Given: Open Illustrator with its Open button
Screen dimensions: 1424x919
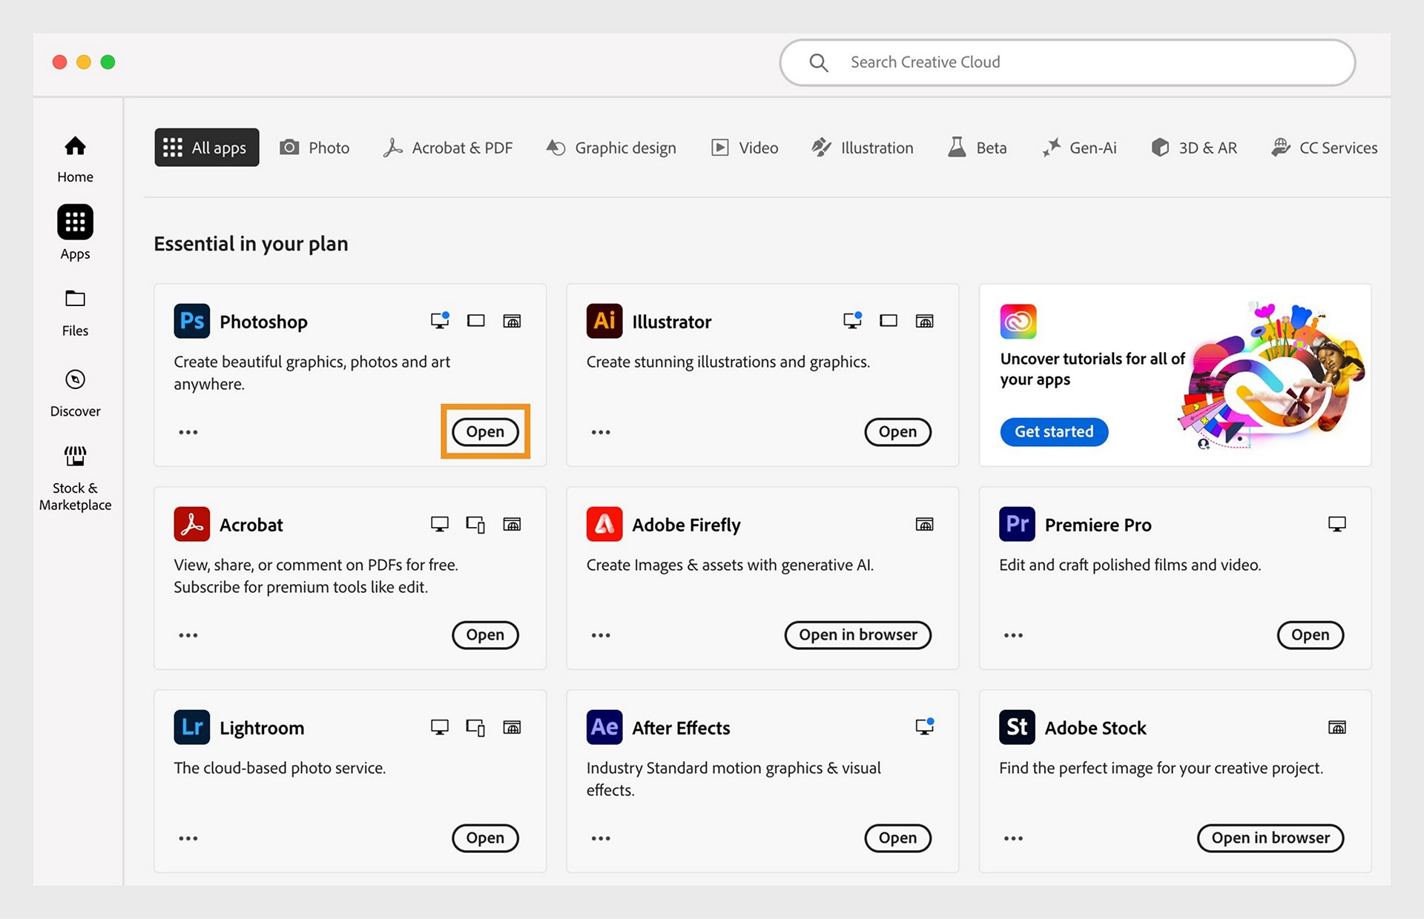Looking at the screenshot, I should click(897, 431).
